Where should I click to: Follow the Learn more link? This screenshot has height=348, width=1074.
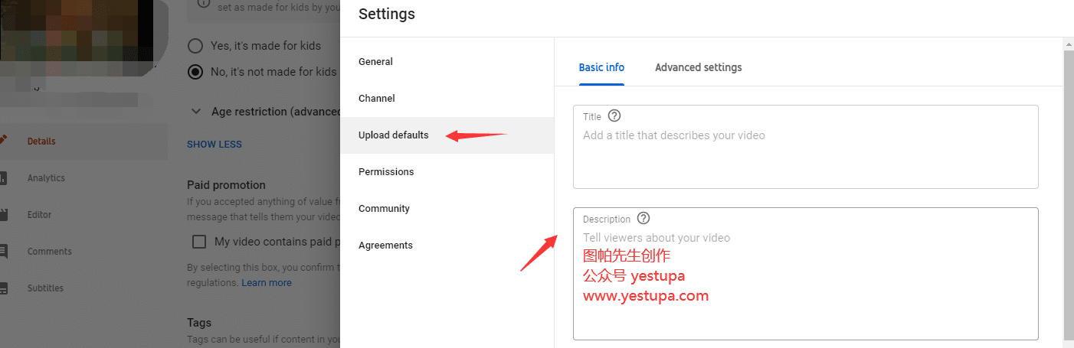point(267,283)
